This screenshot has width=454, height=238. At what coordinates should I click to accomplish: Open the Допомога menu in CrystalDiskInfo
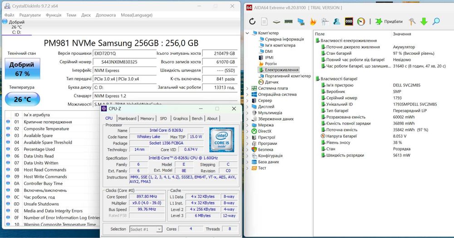coord(106,15)
